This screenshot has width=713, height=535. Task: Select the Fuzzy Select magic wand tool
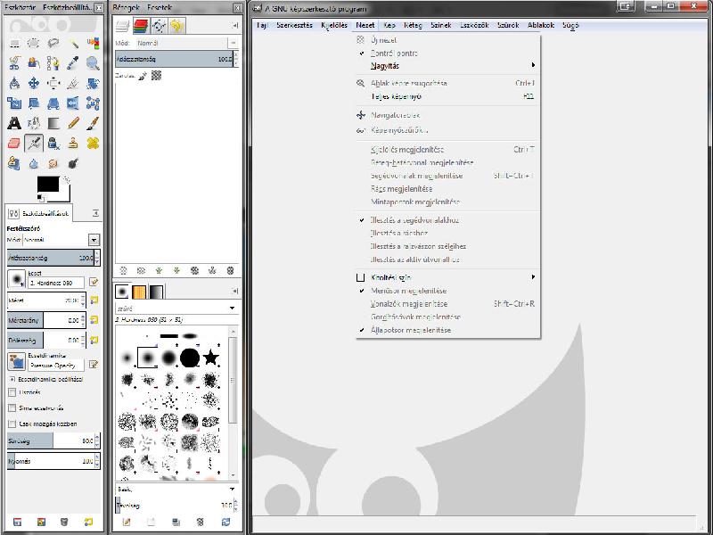73,44
